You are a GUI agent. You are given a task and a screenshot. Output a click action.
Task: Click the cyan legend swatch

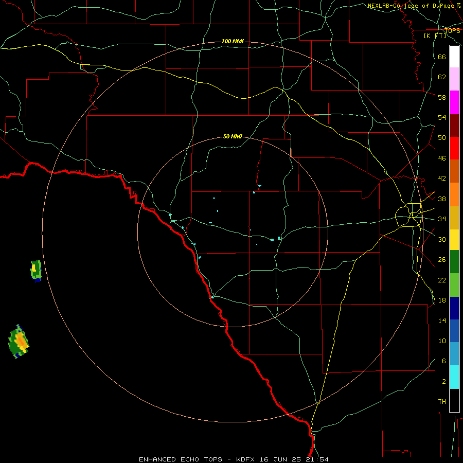(x=454, y=377)
